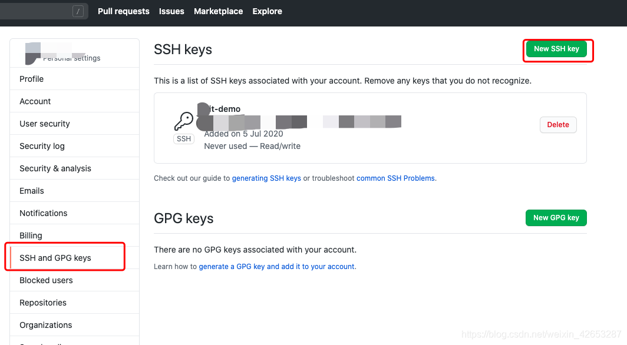Open Issues in top navigation
The width and height of the screenshot is (627, 345).
click(x=171, y=11)
